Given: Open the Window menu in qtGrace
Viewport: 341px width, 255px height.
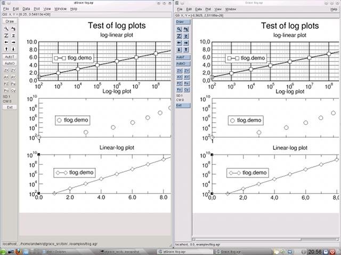Looking at the screenshot, I should pyautogui.click(x=60, y=9).
